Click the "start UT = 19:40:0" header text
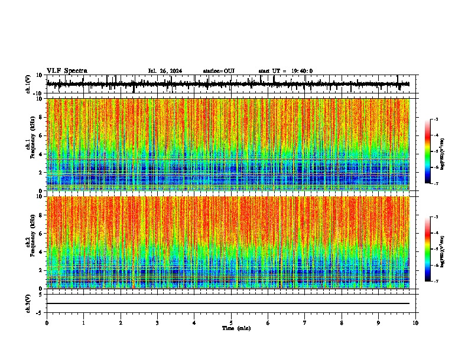The width and height of the screenshot is (468, 362). [285, 71]
